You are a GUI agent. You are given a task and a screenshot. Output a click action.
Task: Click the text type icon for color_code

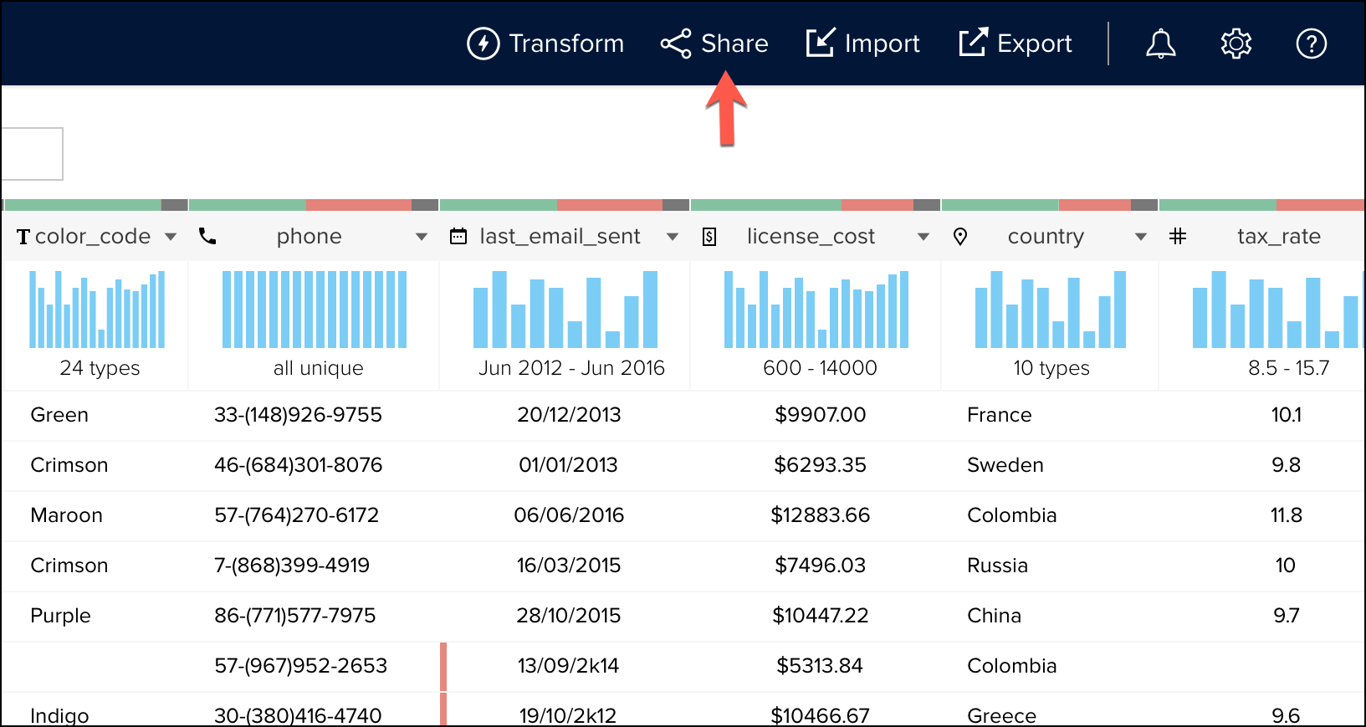[x=23, y=237]
